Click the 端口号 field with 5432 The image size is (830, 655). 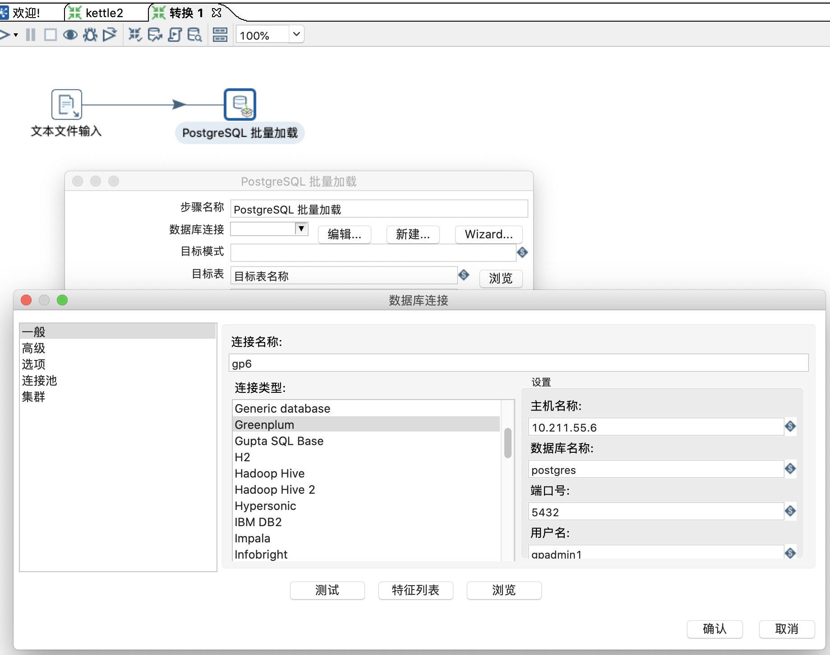pyautogui.click(x=656, y=511)
